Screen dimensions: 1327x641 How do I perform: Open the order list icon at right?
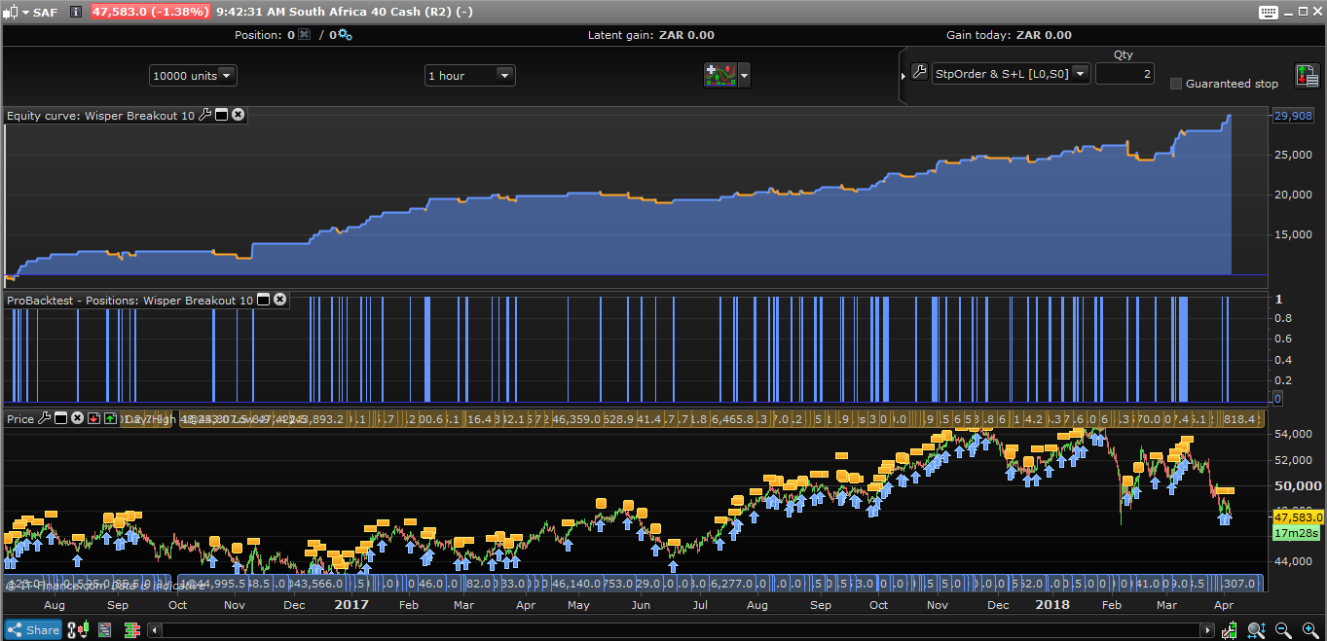pyautogui.click(x=1307, y=75)
